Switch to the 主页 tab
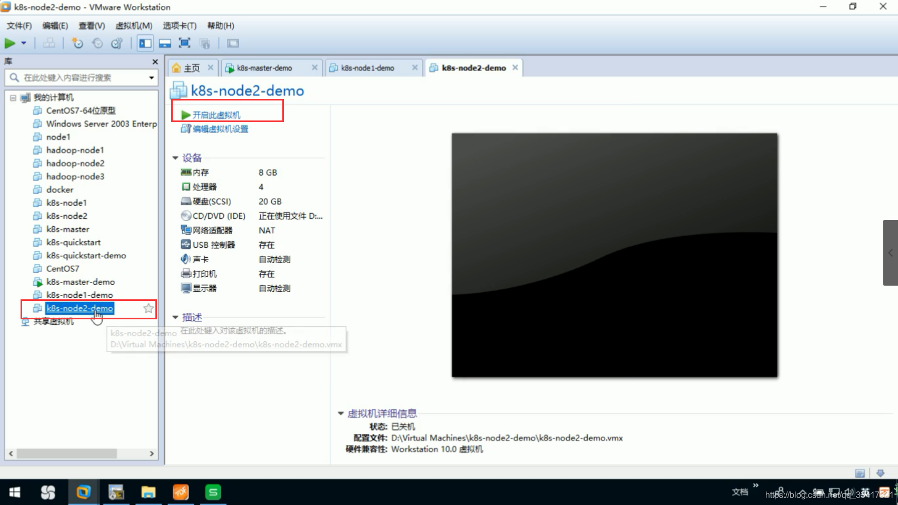This screenshot has width=898, height=505. coord(192,68)
